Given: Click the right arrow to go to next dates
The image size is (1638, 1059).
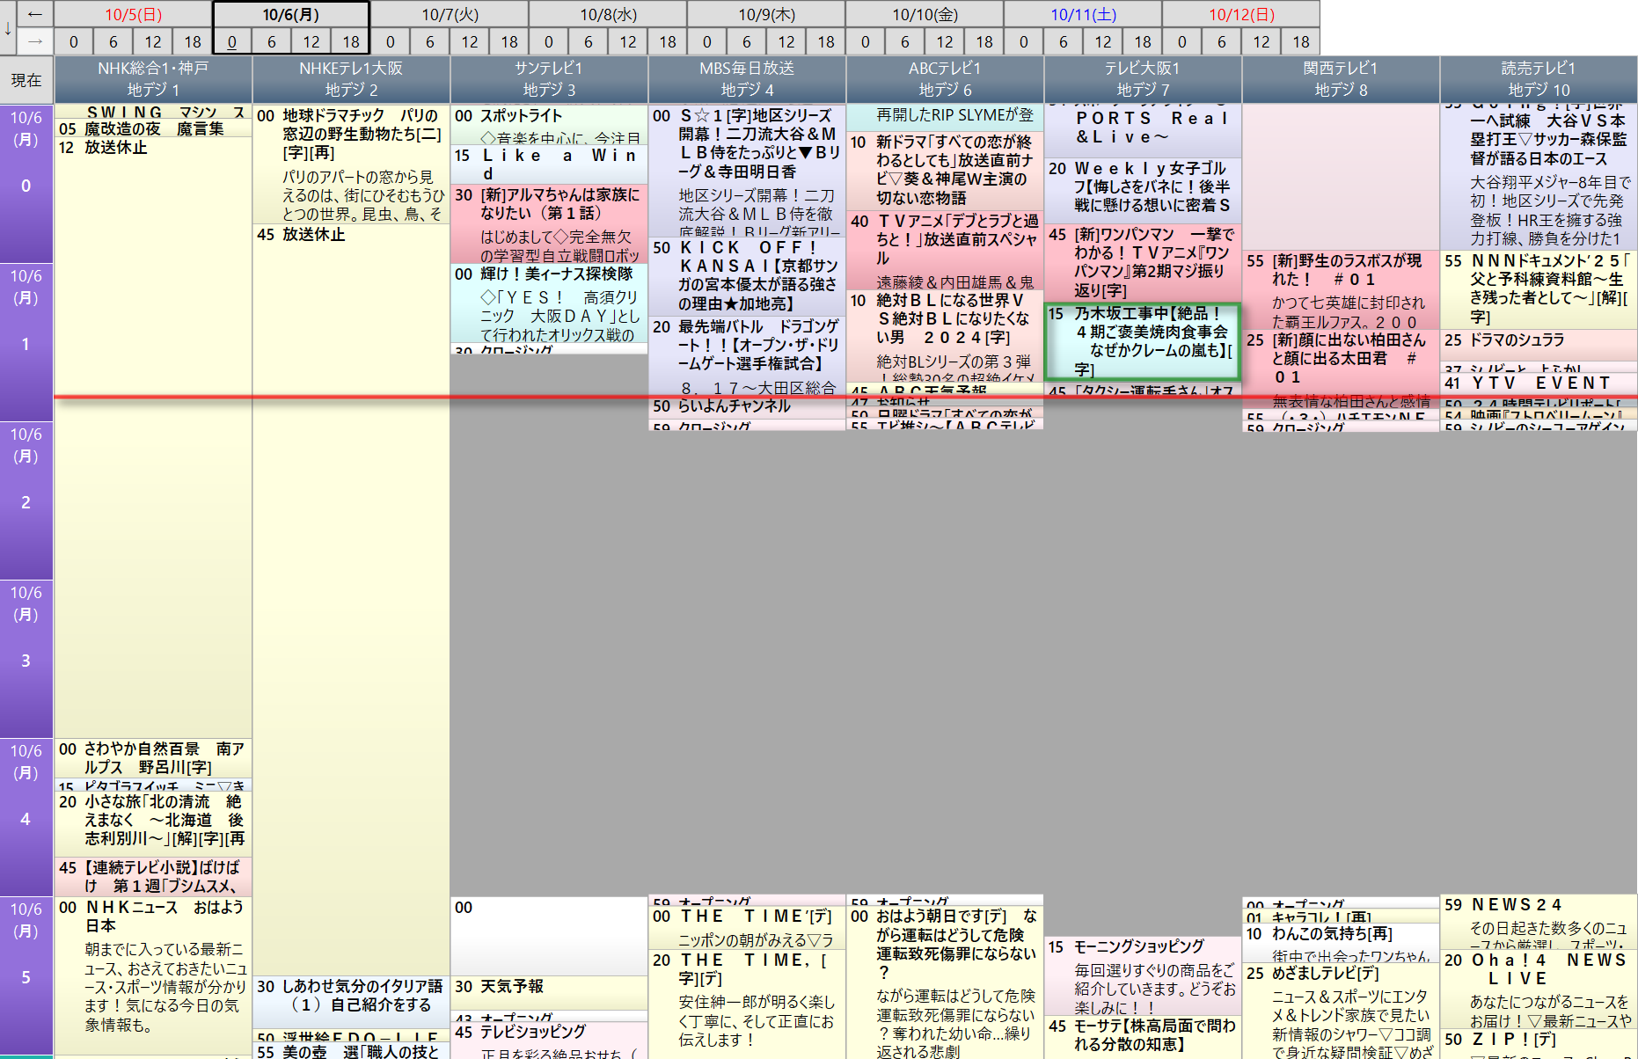Looking at the screenshot, I should tap(35, 41).
